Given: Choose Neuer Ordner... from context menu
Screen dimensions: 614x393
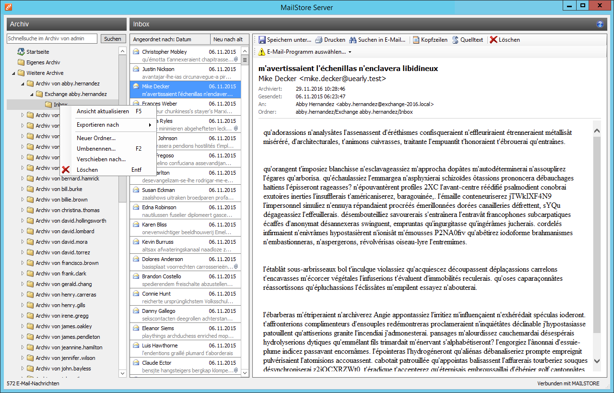Looking at the screenshot, I should click(x=108, y=138).
